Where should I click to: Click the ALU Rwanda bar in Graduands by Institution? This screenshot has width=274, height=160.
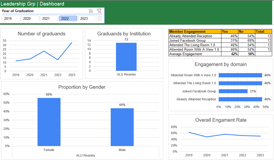pos(126,57)
